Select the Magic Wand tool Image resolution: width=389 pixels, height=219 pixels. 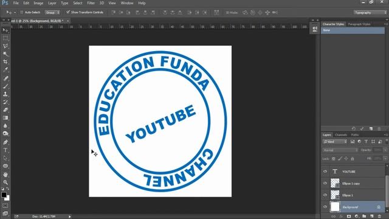(5, 54)
